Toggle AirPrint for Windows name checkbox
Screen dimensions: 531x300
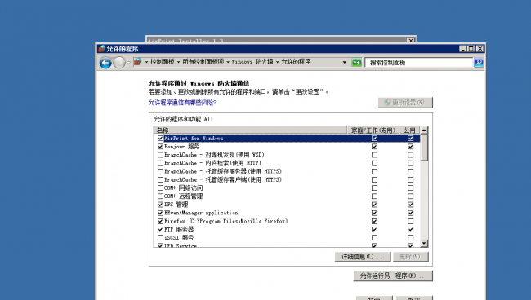tap(160, 138)
